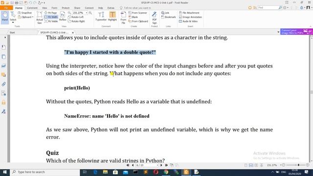This screenshot has width=313, height=176.
Task: Click the Tell me what you want field
Action: point(136,8)
